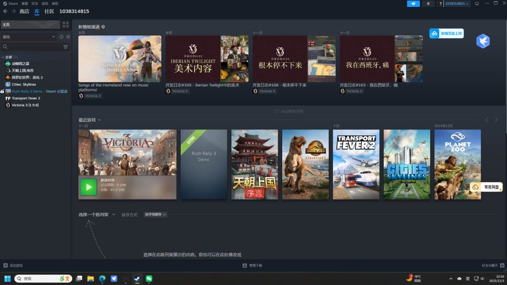Open the notifications bell icon

[428, 3]
